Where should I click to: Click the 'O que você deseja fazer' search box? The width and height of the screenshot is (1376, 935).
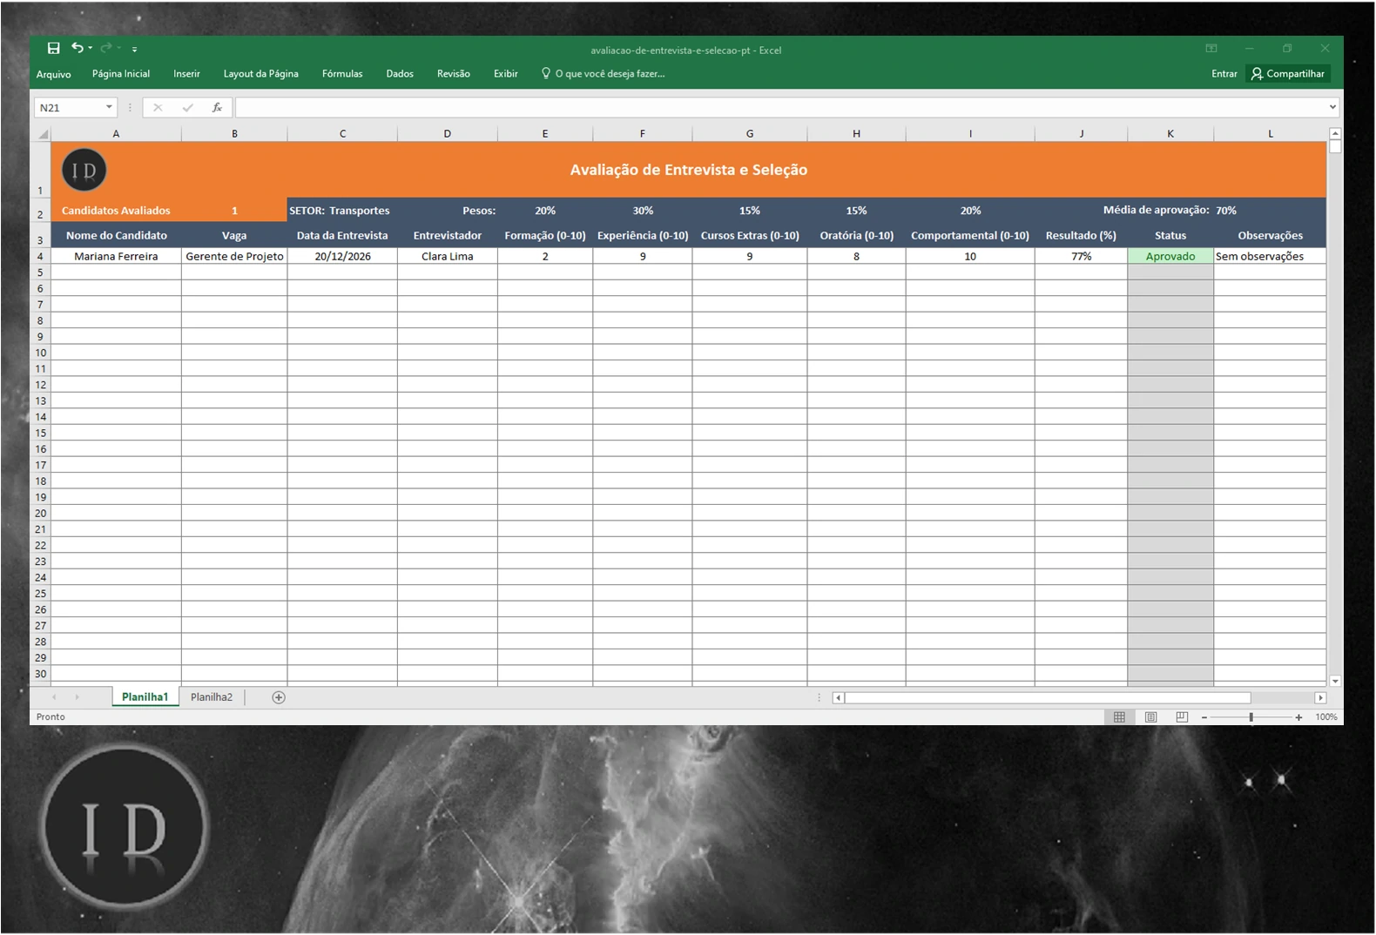tap(604, 74)
